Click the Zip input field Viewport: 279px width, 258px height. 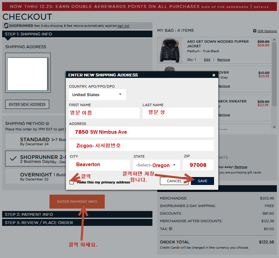coord(198,165)
